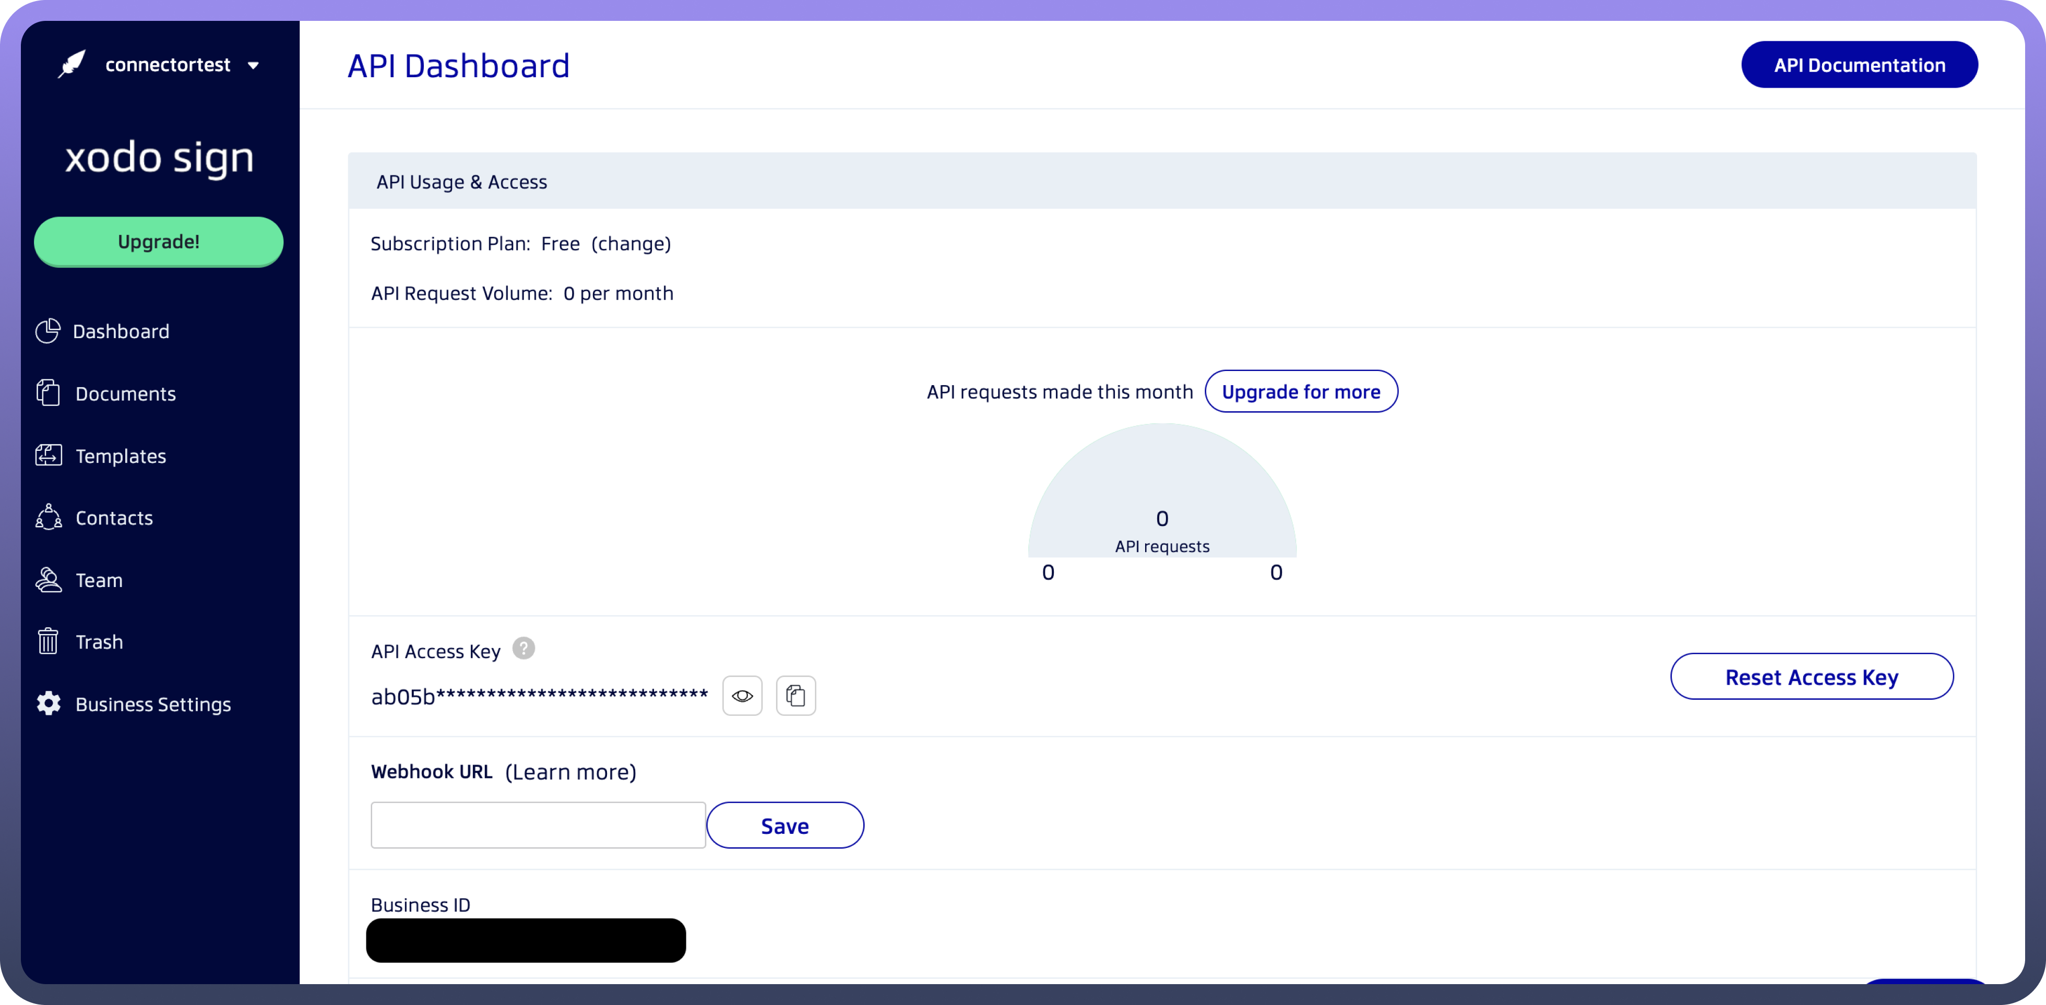Screen dimensions: 2046x1005
Task: Reveal the hidden API access key
Action: pos(742,696)
